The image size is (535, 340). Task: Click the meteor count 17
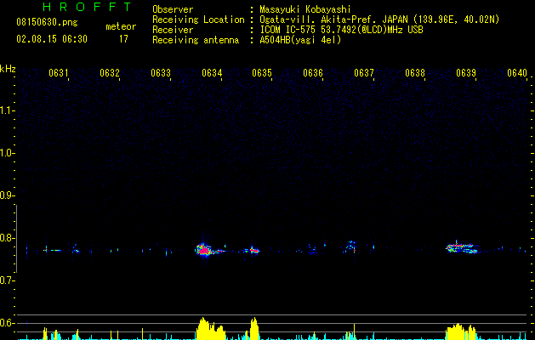[123, 39]
